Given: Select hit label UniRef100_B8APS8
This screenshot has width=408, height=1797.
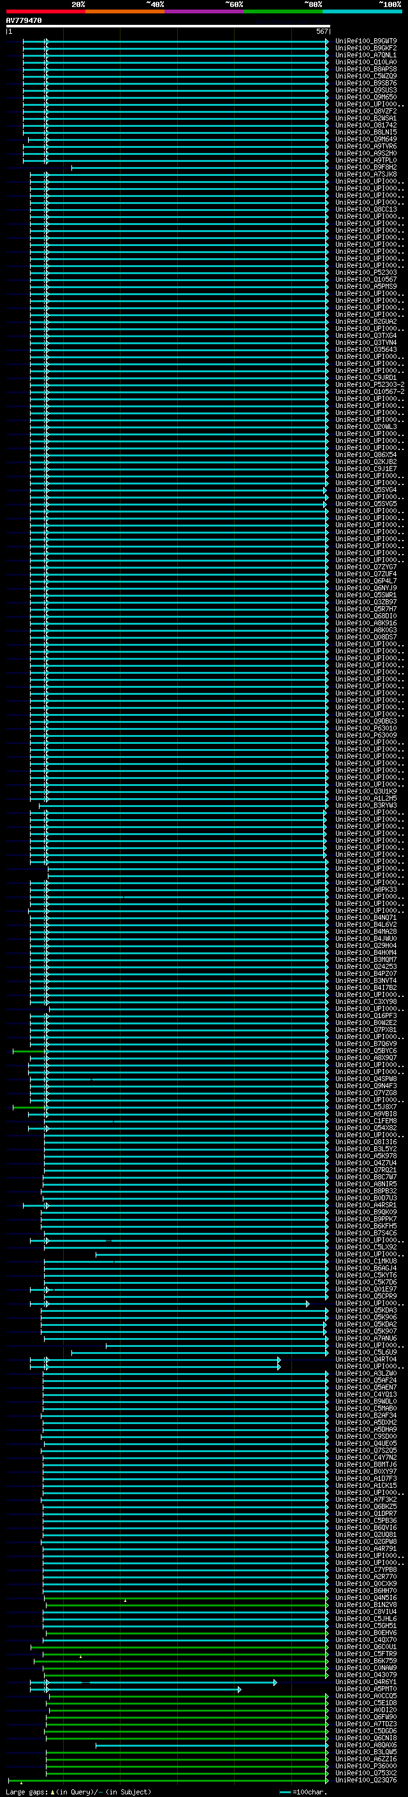Looking at the screenshot, I should point(365,69).
